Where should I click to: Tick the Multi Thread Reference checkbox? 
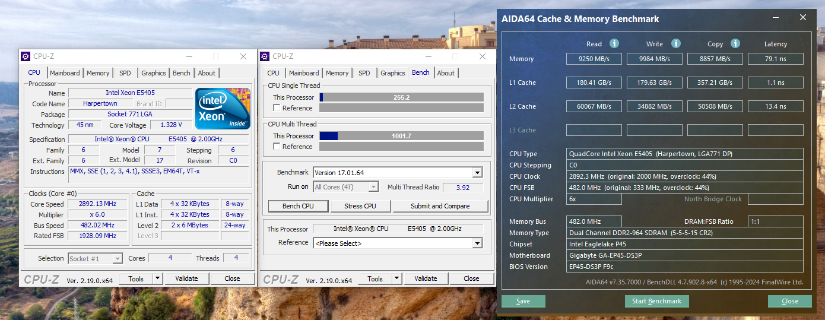(x=277, y=147)
